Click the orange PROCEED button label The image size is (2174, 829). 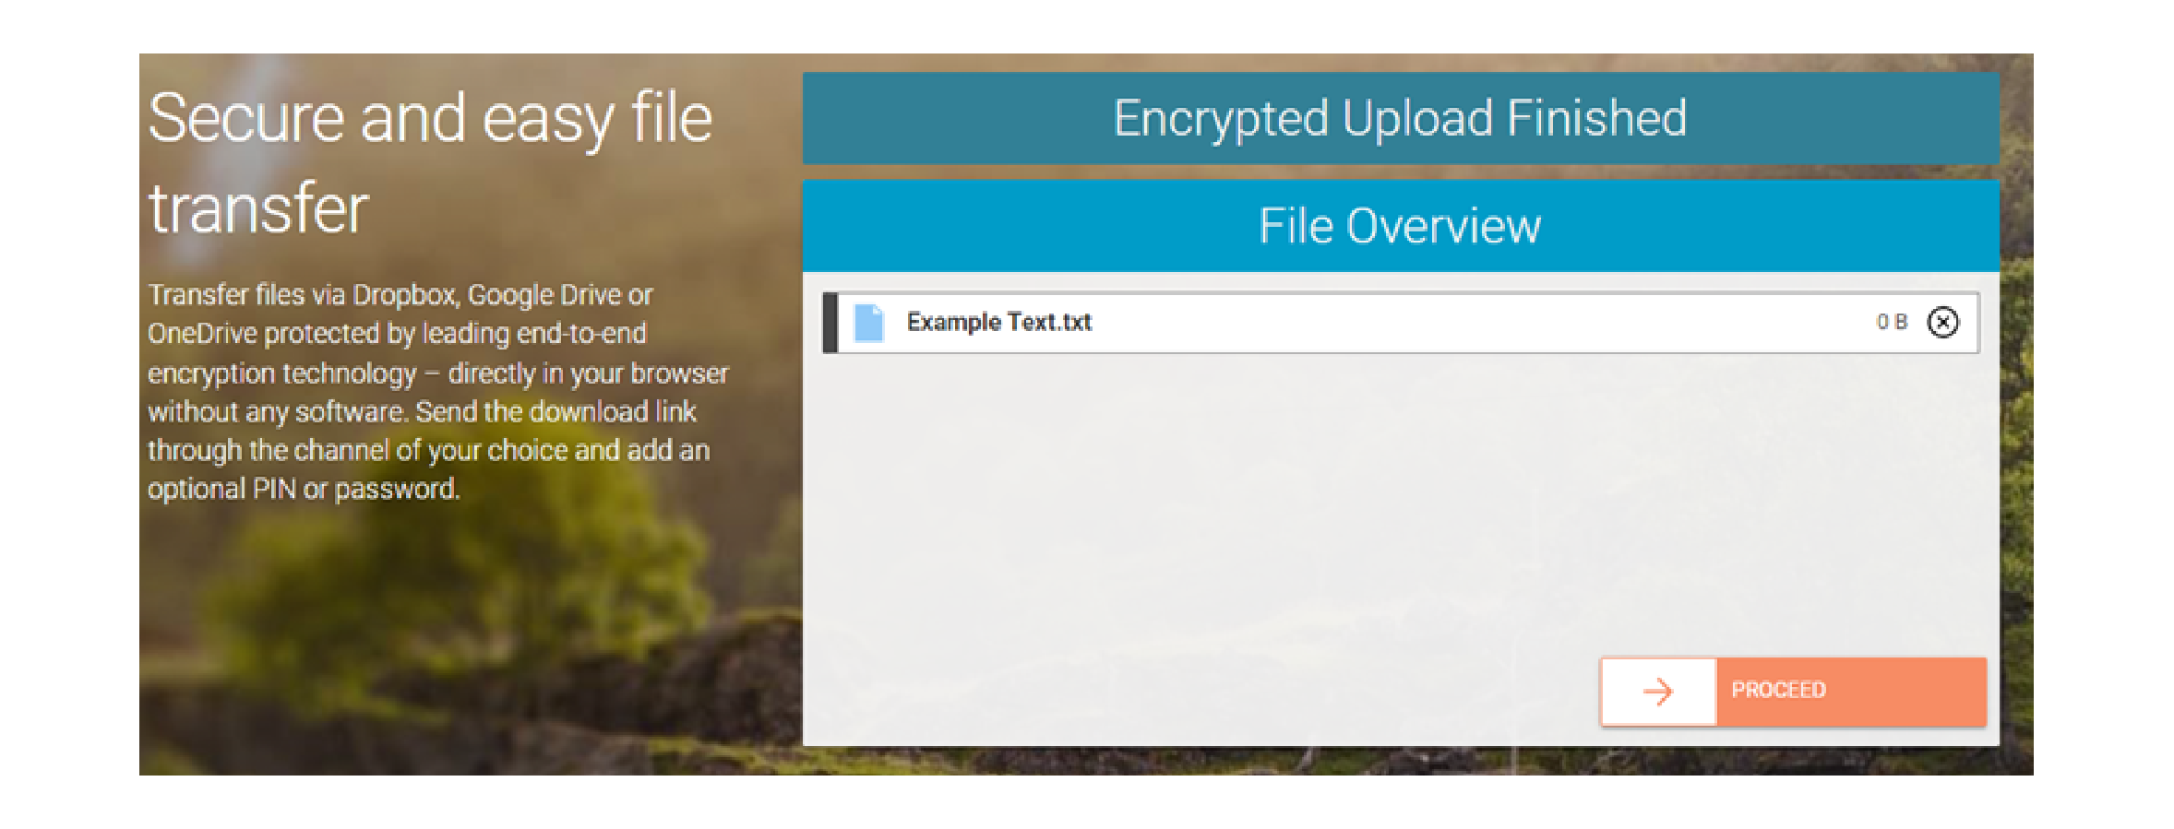click(1778, 690)
